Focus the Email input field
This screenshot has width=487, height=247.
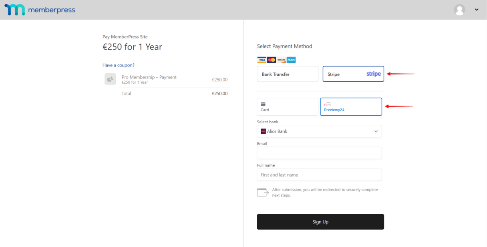pos(319,153)
